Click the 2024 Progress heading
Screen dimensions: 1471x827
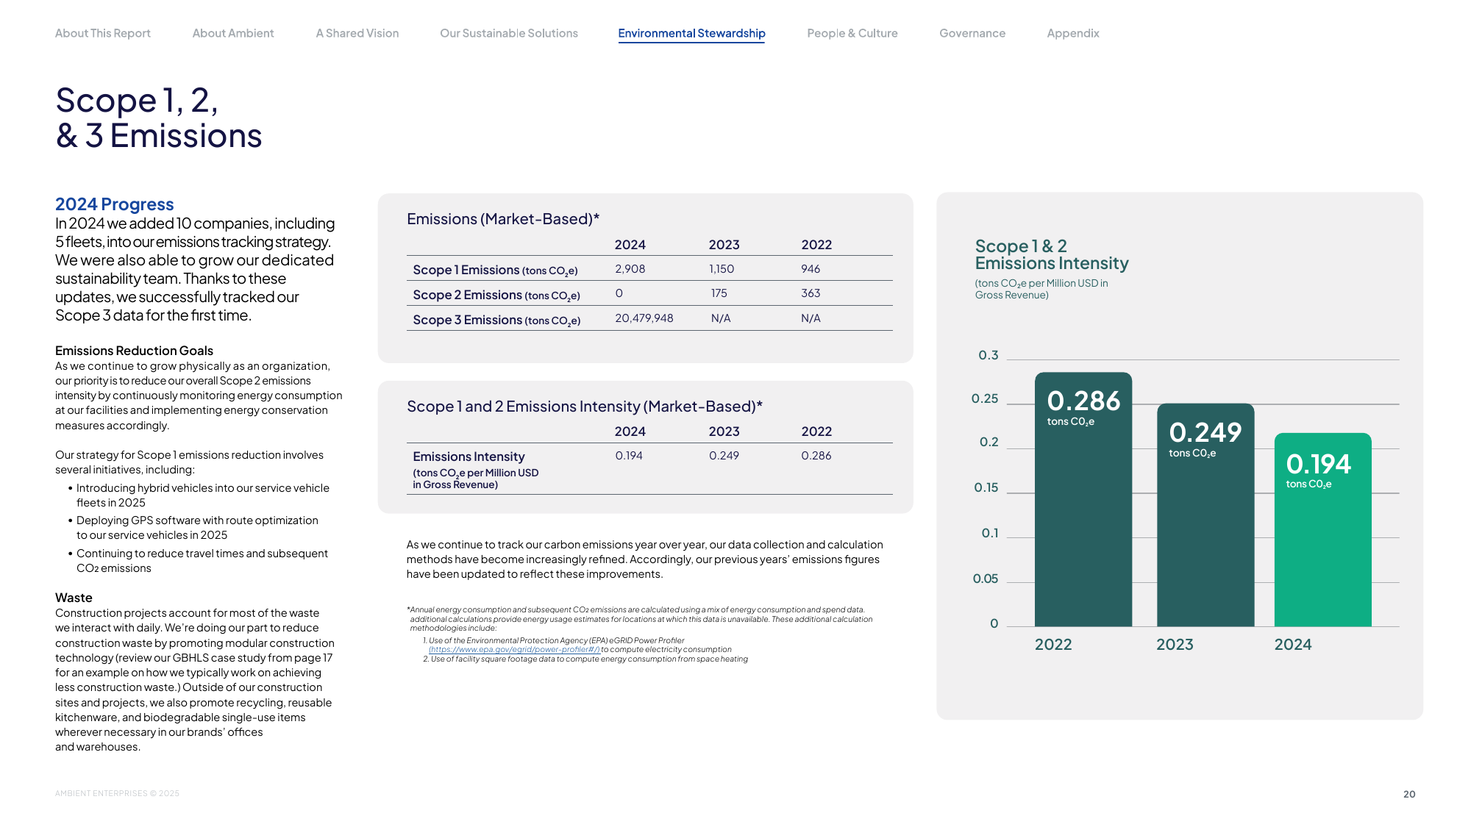click(115, 204)
